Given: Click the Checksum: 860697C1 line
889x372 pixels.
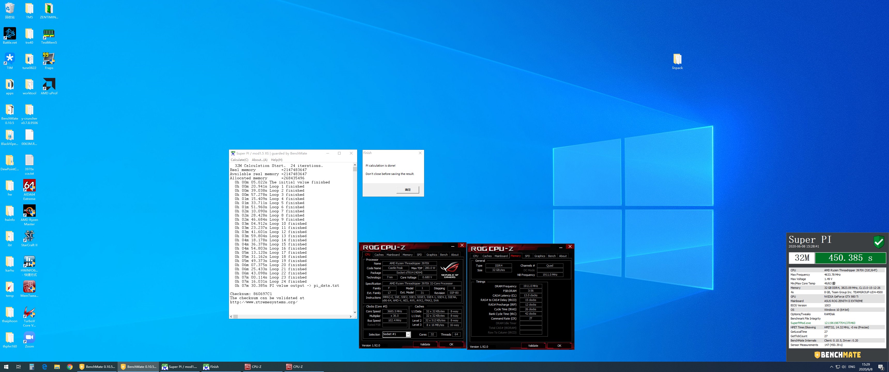Looking at the screenshot, I should pos(251,294).
